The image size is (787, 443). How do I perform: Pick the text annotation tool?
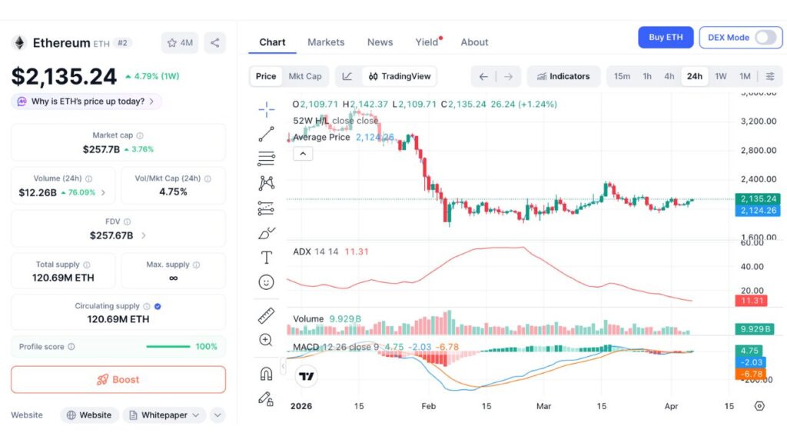click(x=266, y=257)
